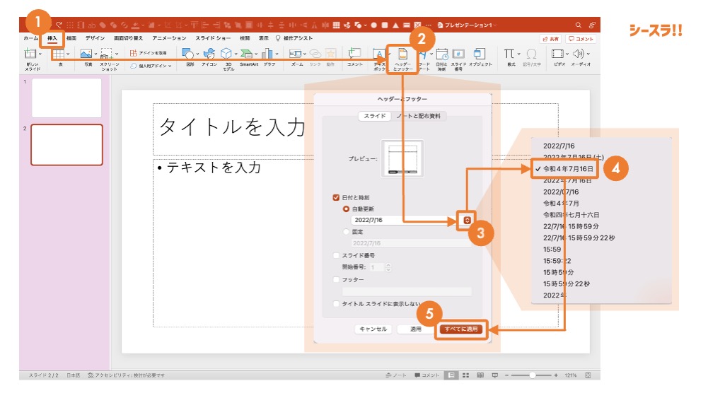Click the Picture (写真) icon
The image size is (708, 398).
[x=86, y=54]
